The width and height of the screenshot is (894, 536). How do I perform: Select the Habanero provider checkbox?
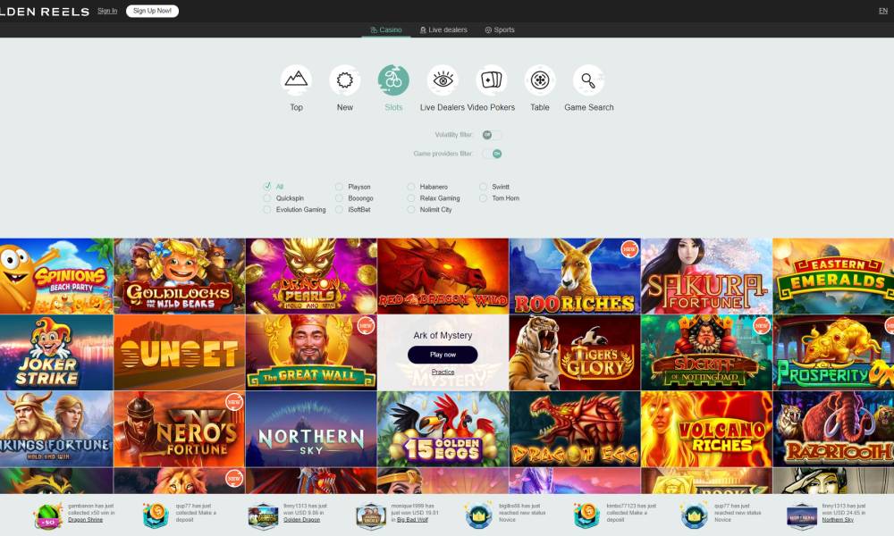410,187
